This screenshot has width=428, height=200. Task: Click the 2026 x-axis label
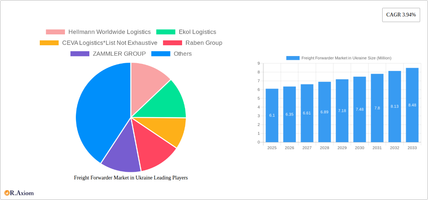pos(289,148)
